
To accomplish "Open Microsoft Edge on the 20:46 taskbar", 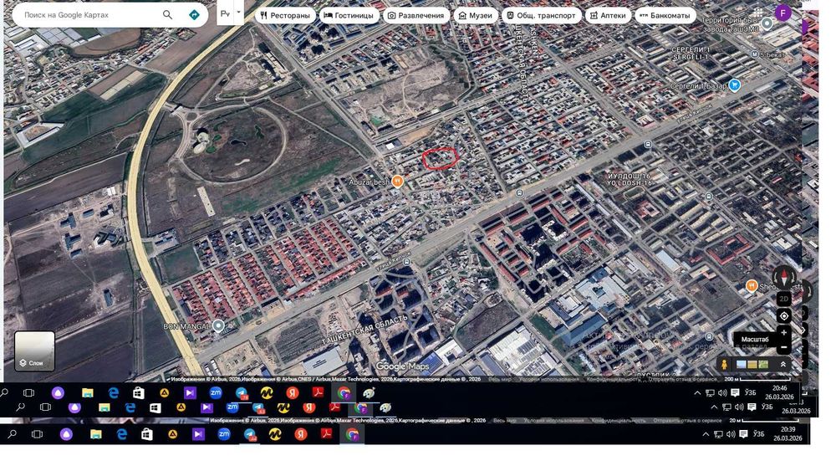I will tap(113, 393).
